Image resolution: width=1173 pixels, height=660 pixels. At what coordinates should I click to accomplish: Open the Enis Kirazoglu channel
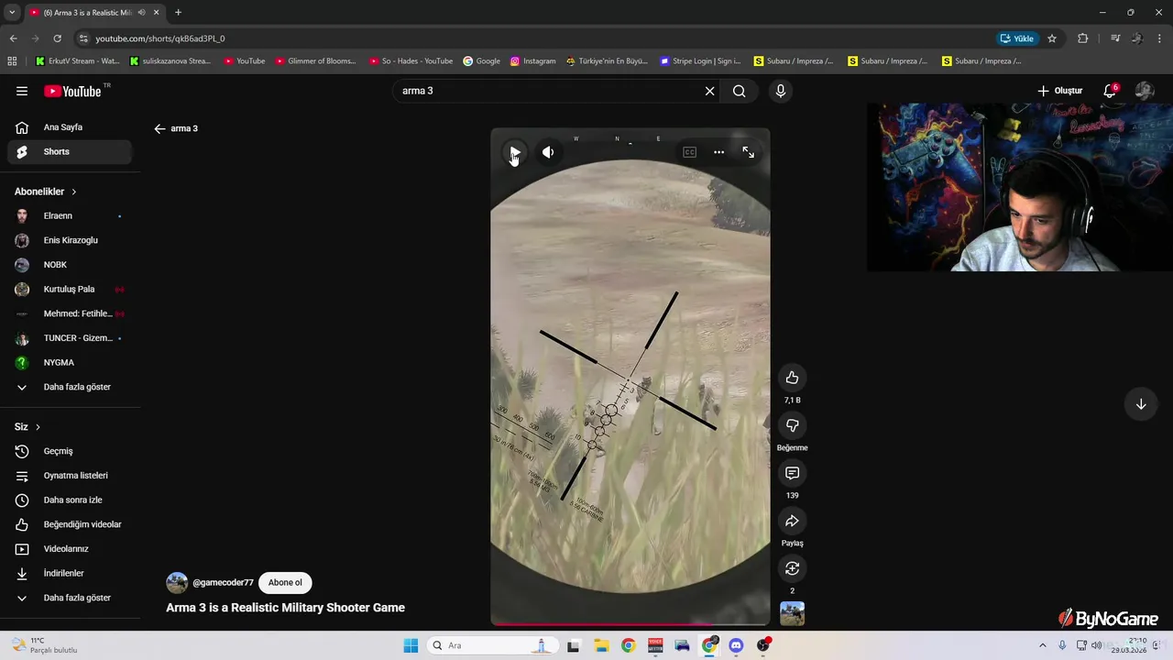pos(70,240)
